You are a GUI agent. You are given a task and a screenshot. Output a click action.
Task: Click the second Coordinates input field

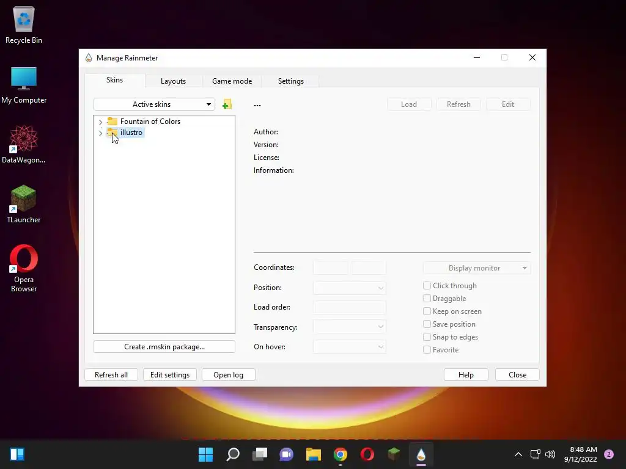(x=369, y=267)
